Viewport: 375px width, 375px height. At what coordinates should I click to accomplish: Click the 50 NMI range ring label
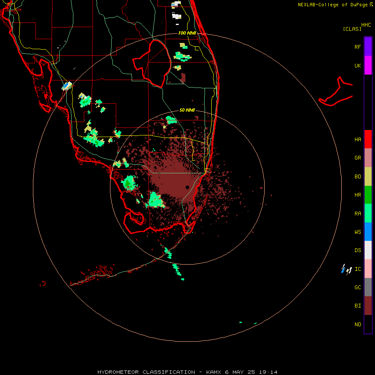pyautogui.click(x=187, y=110)
